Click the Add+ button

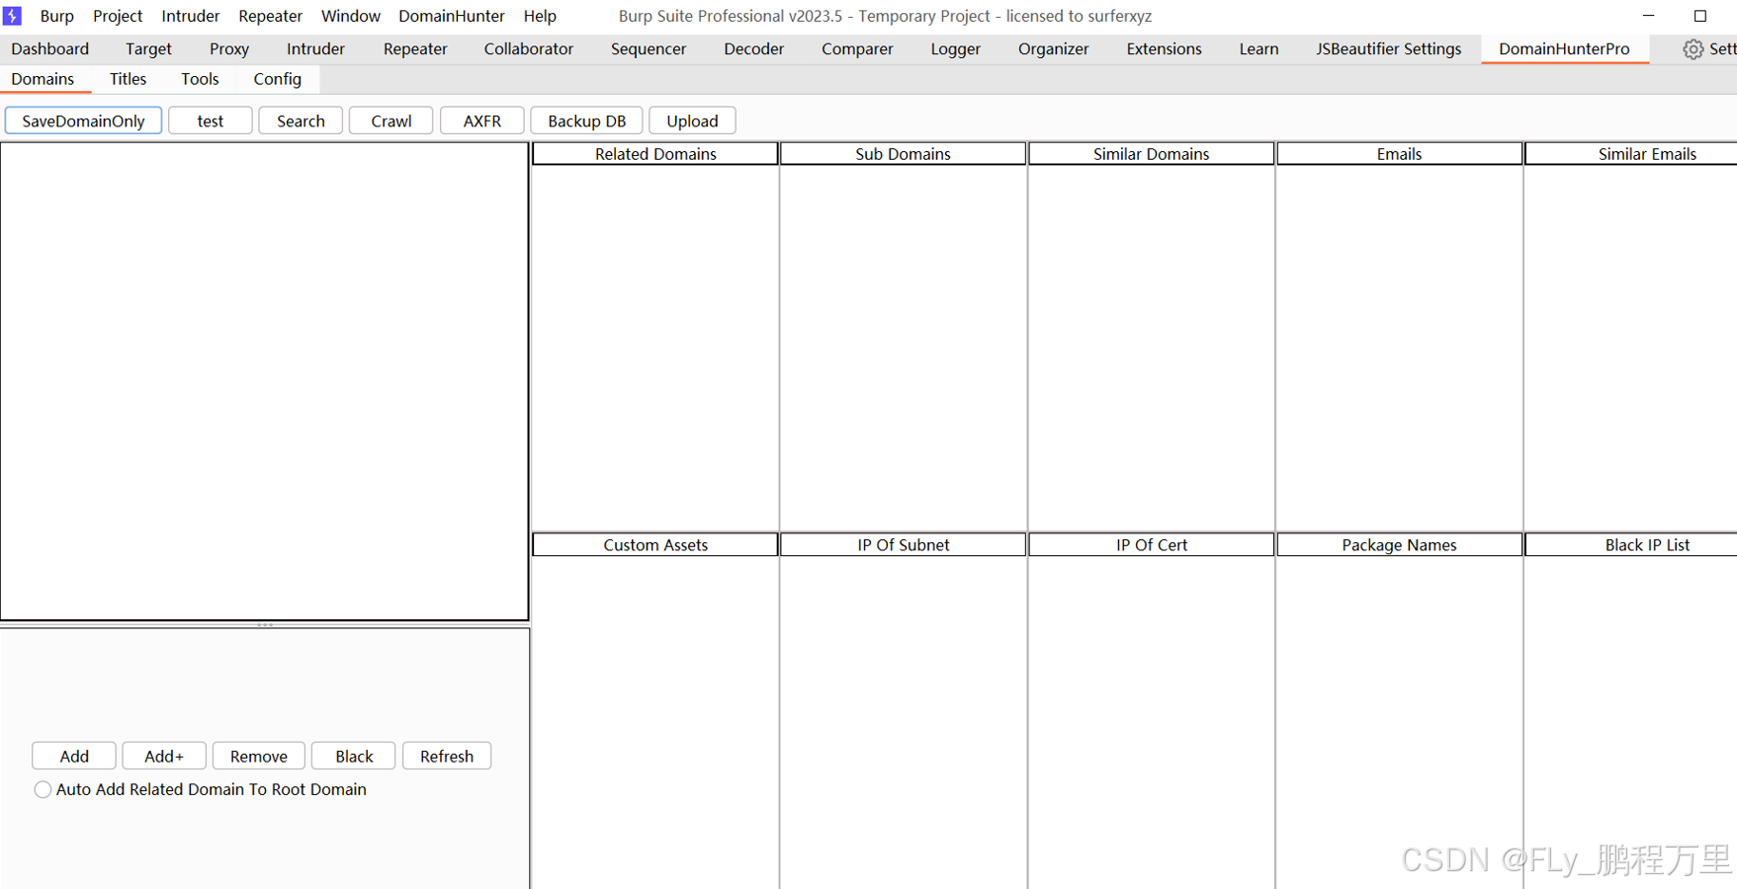[164, 756]
